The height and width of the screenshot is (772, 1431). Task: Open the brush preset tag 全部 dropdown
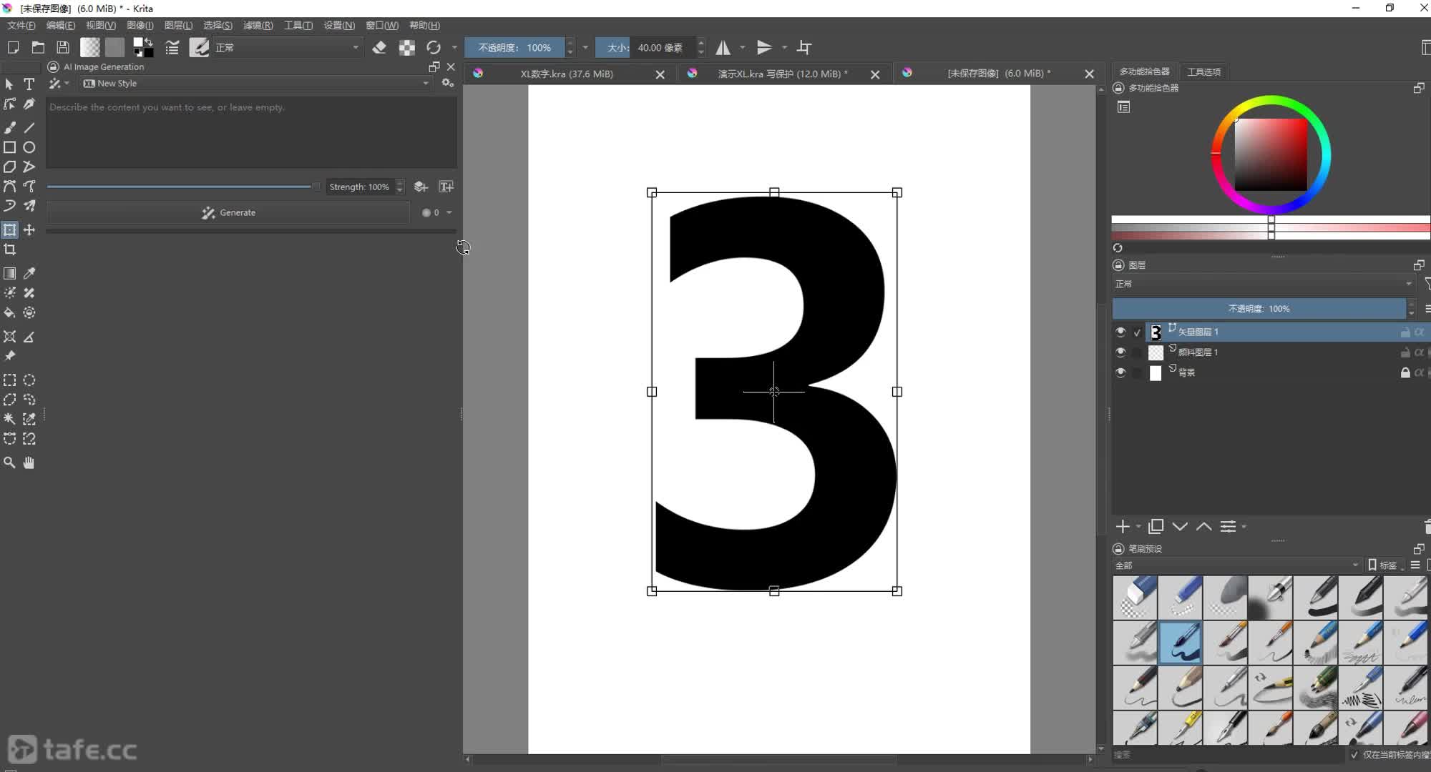click(x=1237, y=565)
